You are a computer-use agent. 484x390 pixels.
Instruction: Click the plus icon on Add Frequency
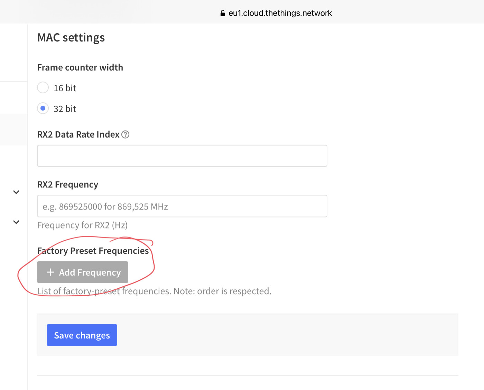pyautogui.click(x=50, y=272)
